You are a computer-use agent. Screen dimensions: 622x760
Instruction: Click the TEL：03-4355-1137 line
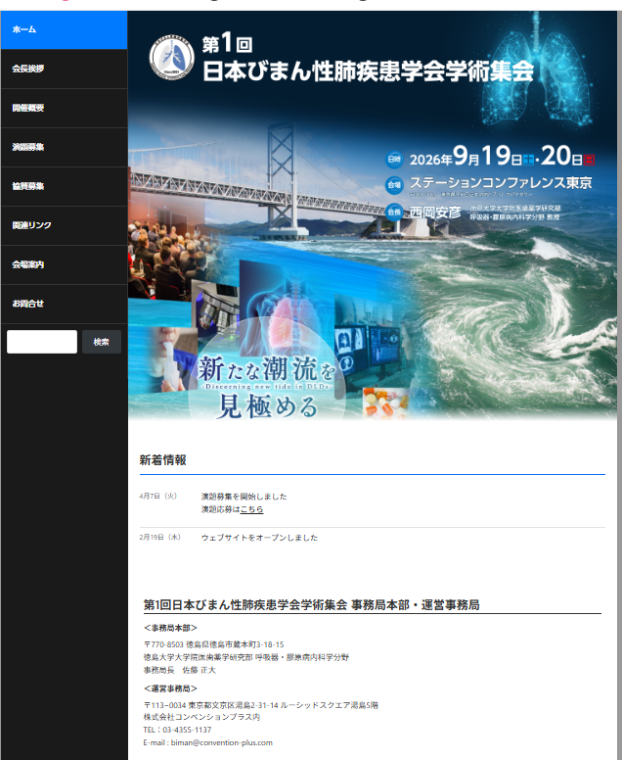(177, 730)
